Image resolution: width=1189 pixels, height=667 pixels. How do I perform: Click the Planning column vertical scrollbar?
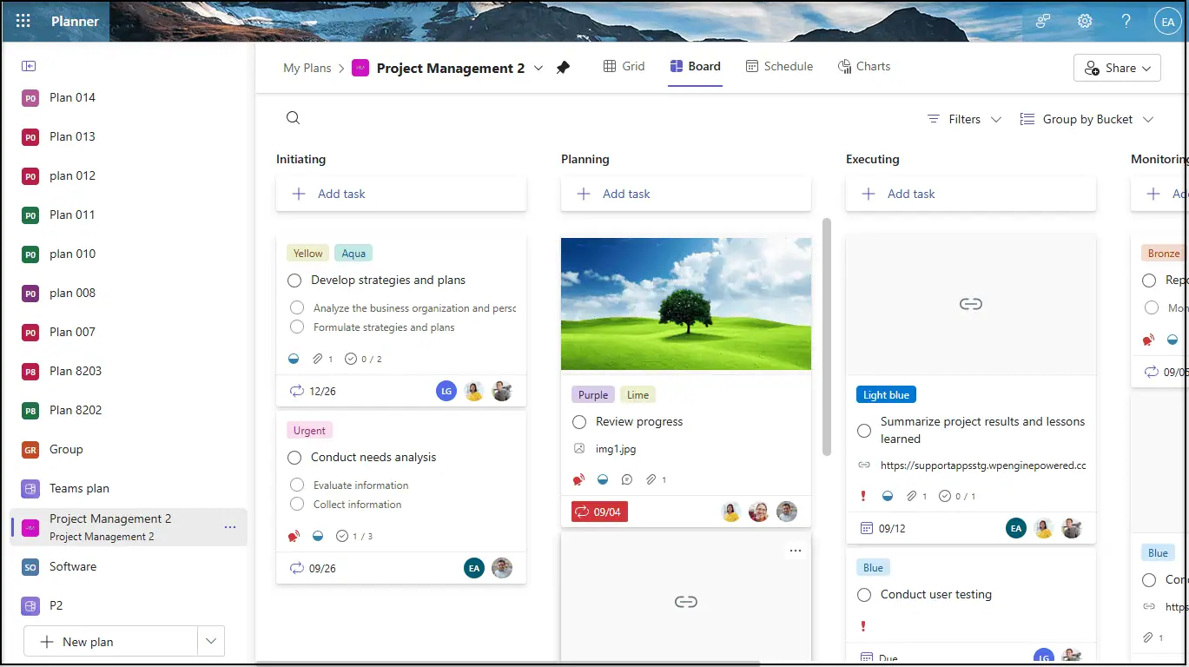point(827,336)
